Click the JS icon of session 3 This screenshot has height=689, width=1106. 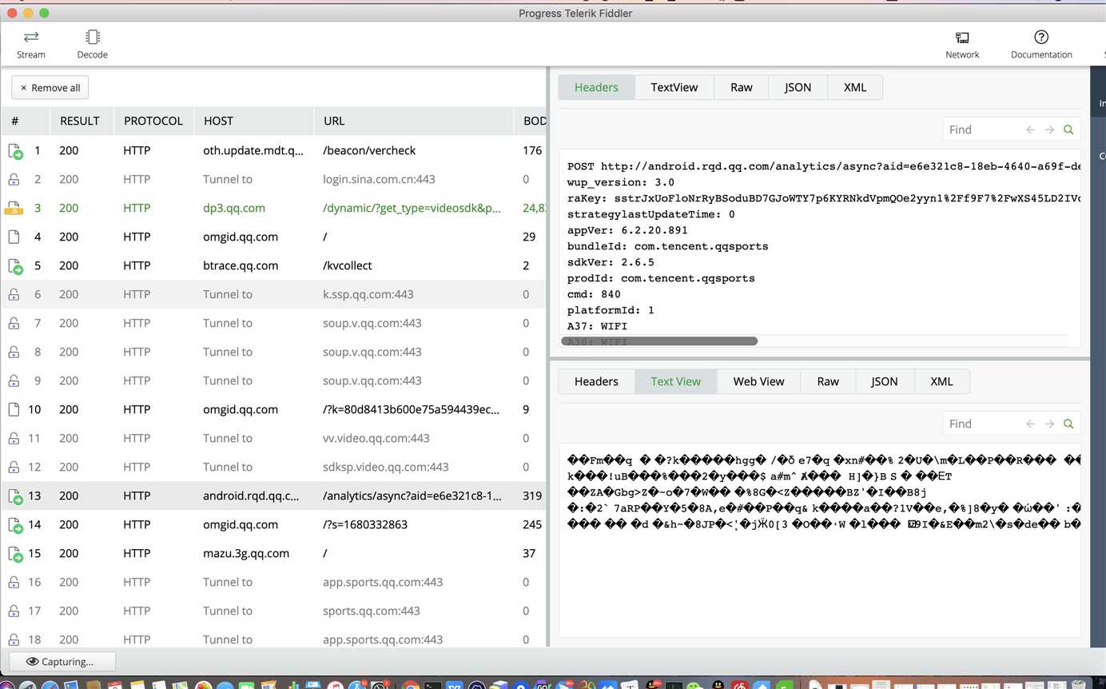coord(14,208)
